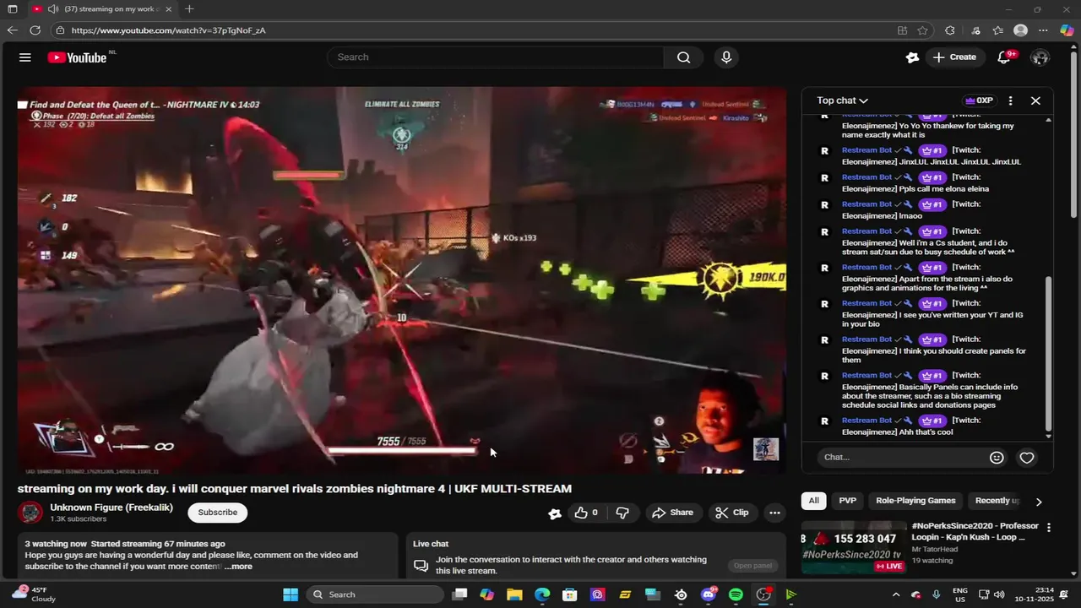
Task: Click the live chat scrollbar
Action: pyautogui.click(x=1049, y=355)
